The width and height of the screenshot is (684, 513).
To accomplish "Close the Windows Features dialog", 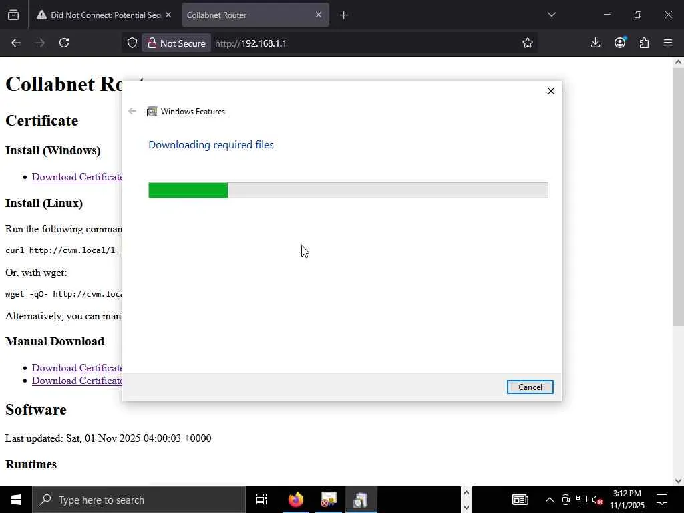I will point(551,91).
